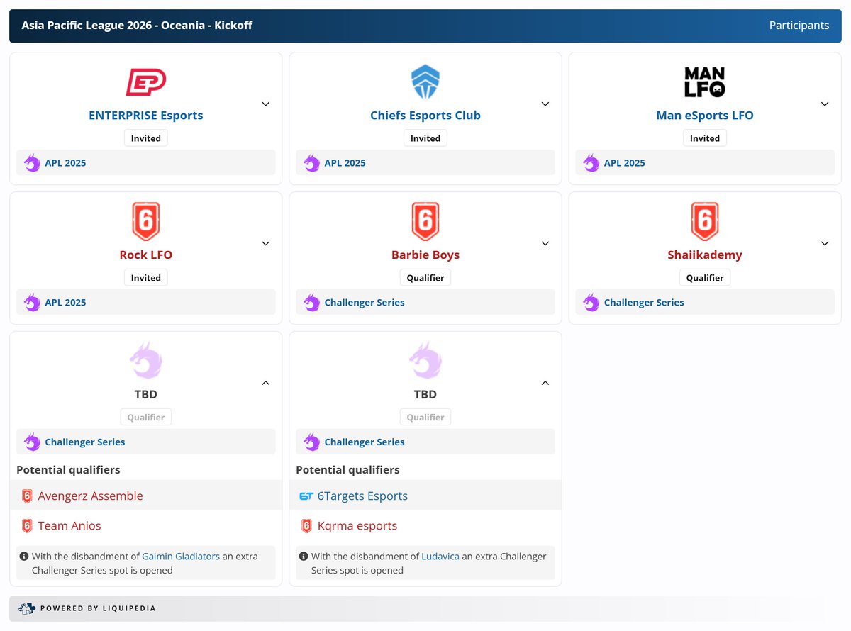Open APL 2025 link in Man eSports LFO card
The image size is (851, 631).
[624, 163]
